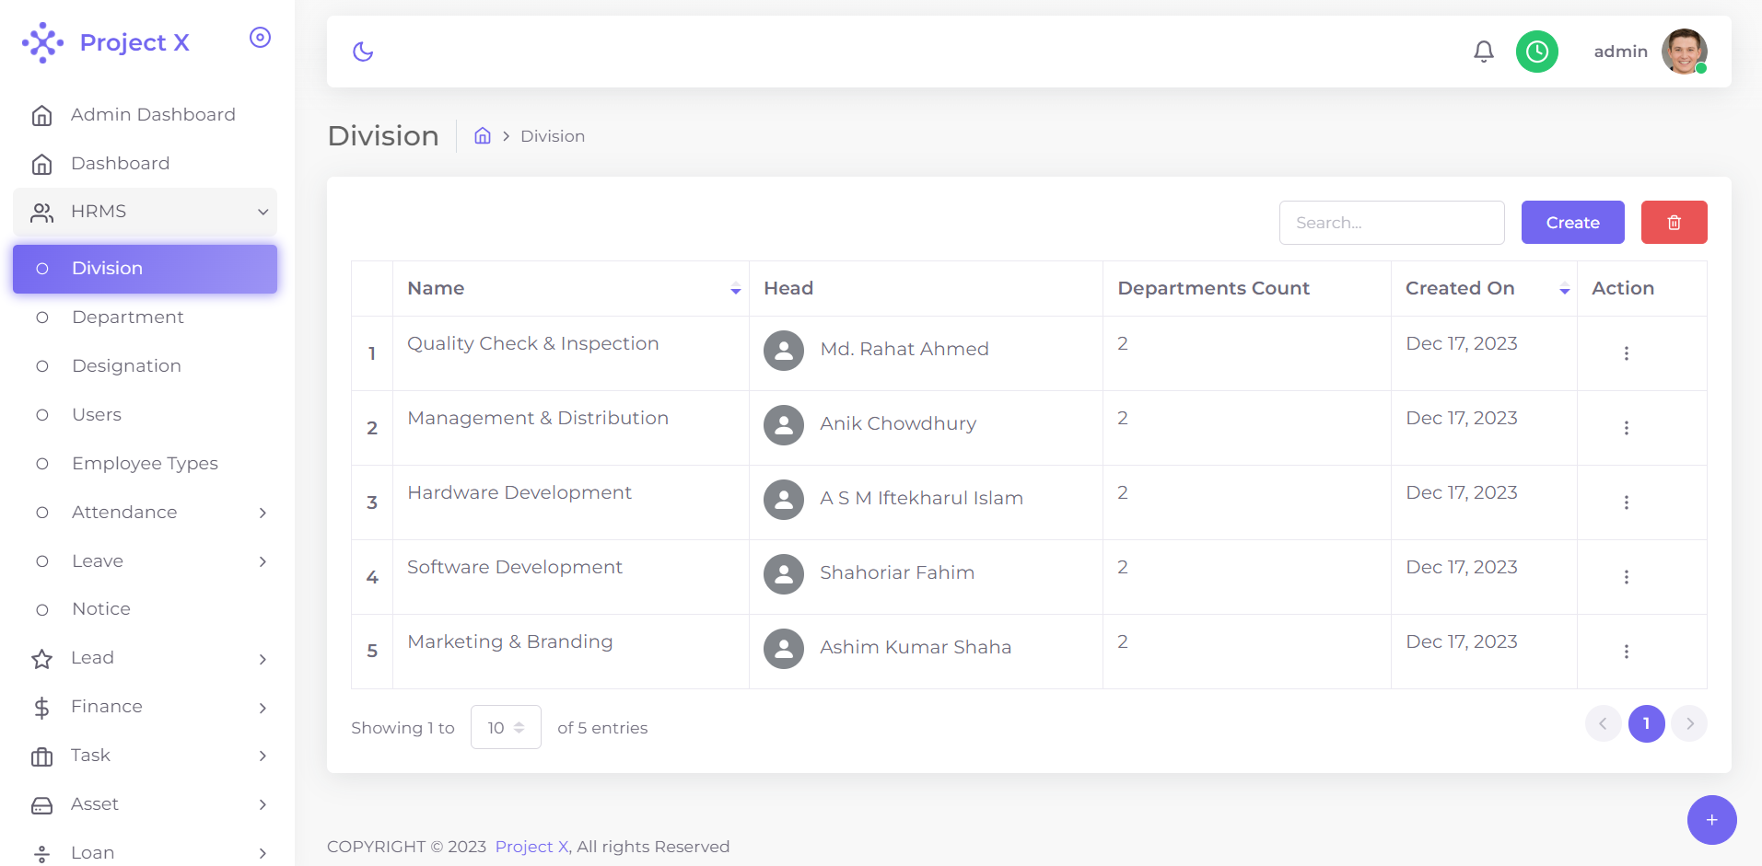Collapse the HRMS menu chevron

263,212
